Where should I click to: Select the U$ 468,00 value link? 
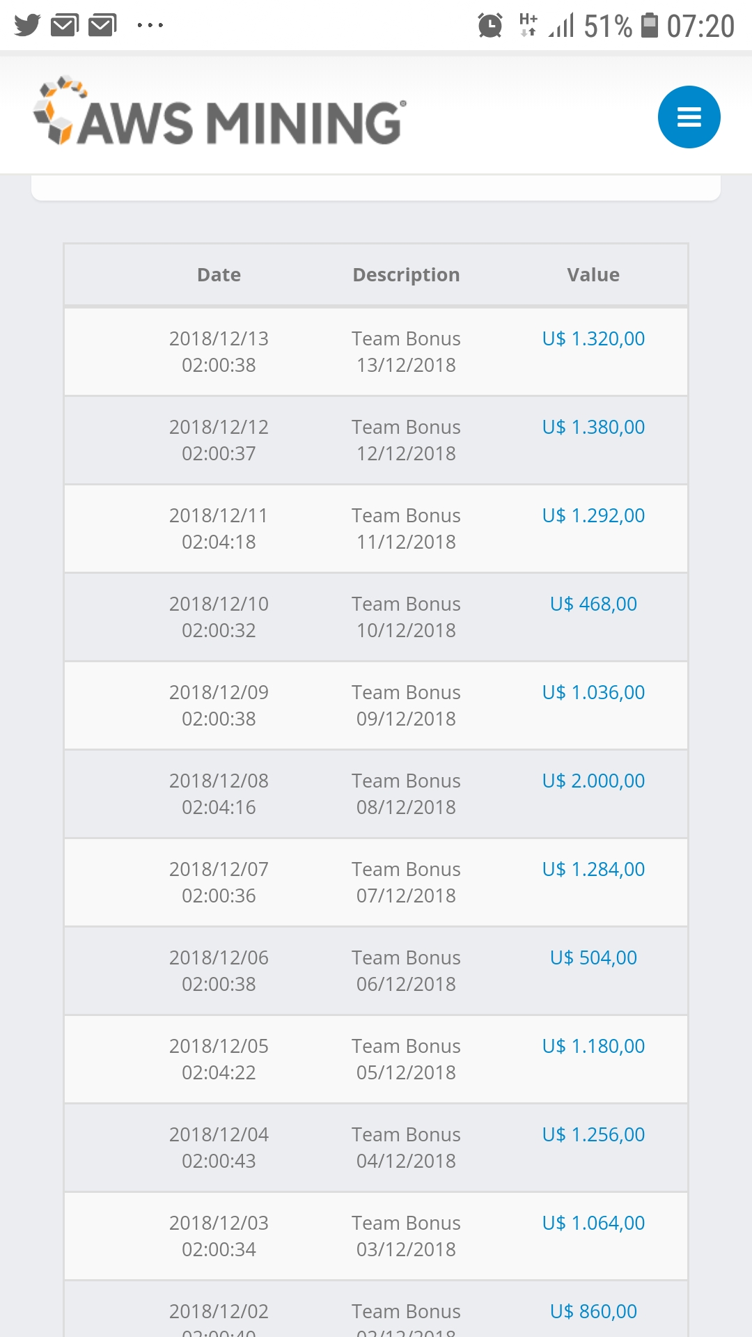tap(593, 604)
